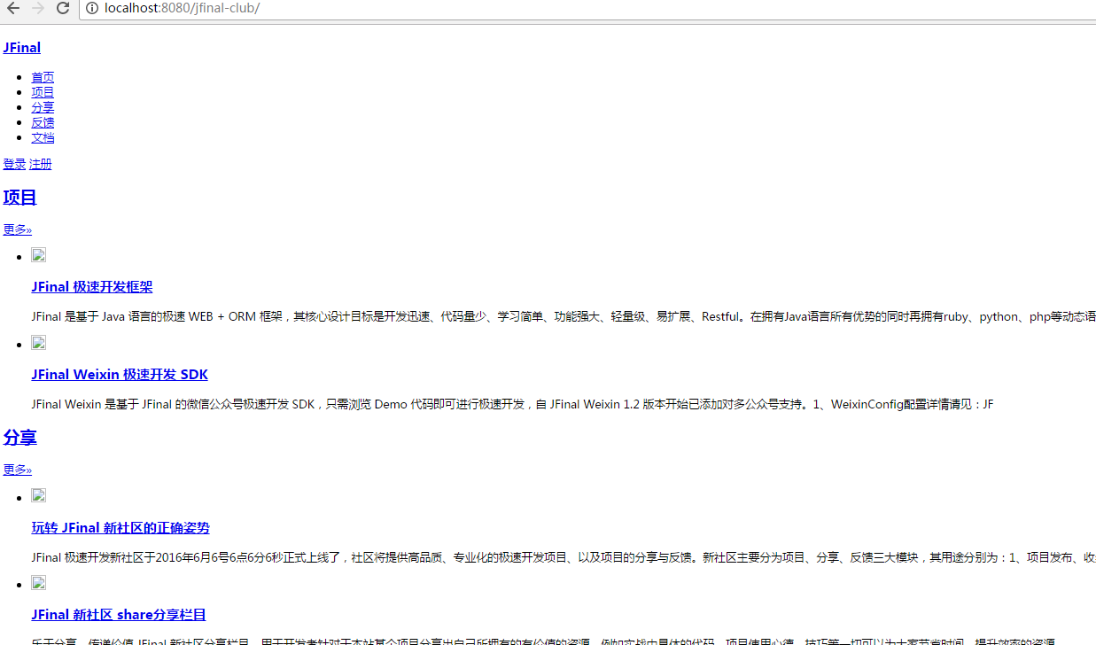Click the 登录 login link
The height and width of the screenshot is (645, 1096).
click(x=14, y=164)
